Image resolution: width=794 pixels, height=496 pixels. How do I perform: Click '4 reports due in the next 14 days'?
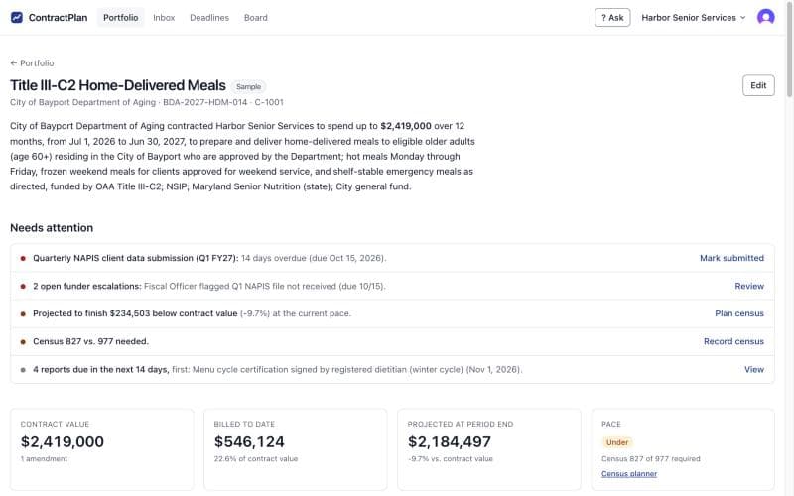pyautogui.click(x=101, y=369)
